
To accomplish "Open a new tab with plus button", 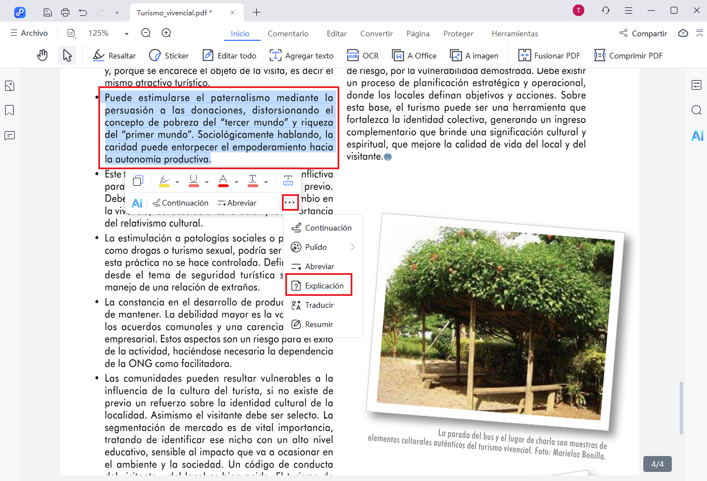I will (257, 12).
